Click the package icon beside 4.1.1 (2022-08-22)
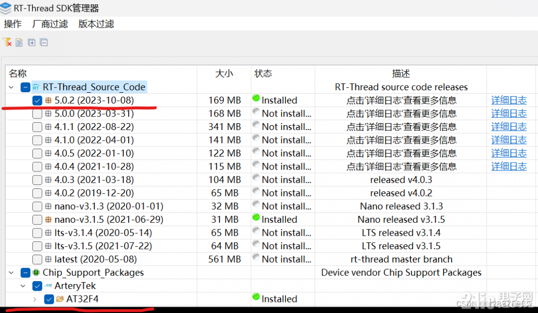538x313 pixels. tap(48, 127)
